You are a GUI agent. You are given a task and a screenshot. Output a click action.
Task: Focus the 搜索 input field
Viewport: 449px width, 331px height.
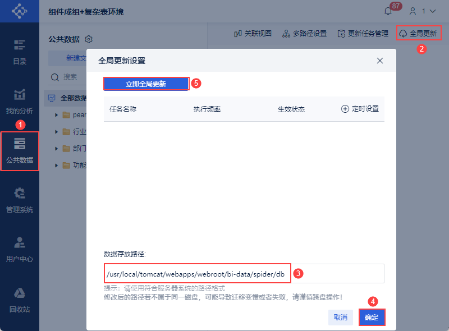tap(70, 77)
